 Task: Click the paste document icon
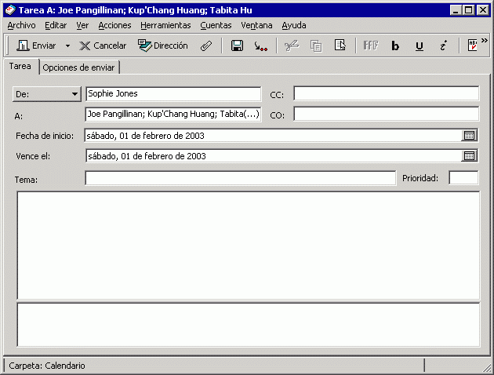340,46
